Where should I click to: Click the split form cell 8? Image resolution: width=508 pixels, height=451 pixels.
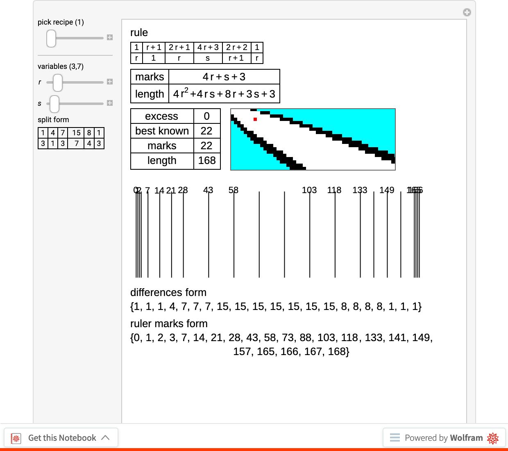(x=89, y=133)
